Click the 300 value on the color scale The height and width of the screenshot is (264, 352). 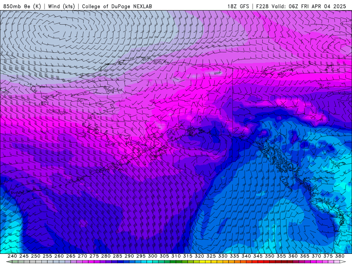click(152, 256)
